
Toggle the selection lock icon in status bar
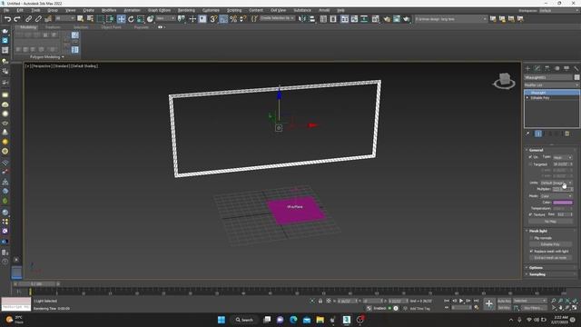(x=320, y=301)
